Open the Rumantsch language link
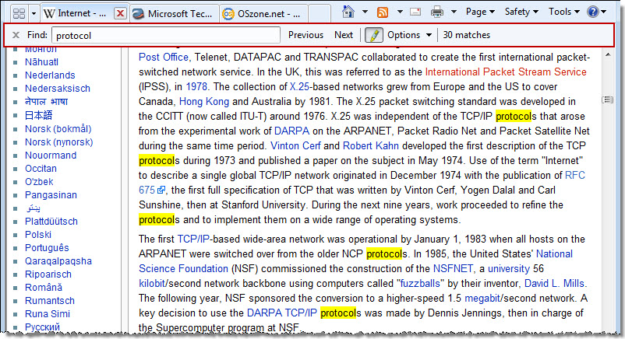Image resolution: width=625 pixels, height=339 pixels. 49,301
